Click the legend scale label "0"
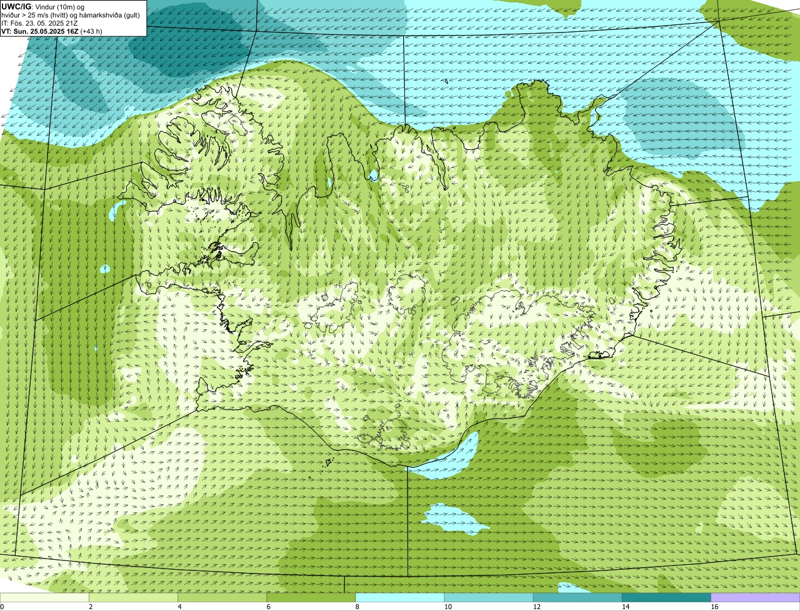 coord(2,607)
